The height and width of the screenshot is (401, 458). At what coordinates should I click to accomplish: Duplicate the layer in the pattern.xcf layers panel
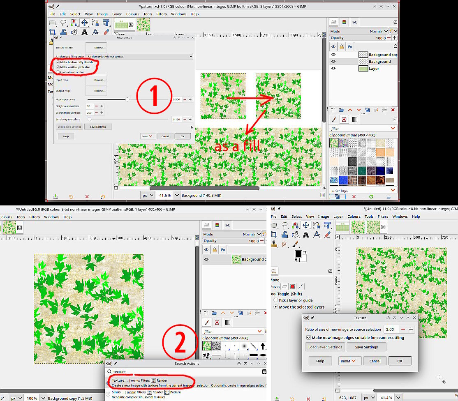(367, 110)
